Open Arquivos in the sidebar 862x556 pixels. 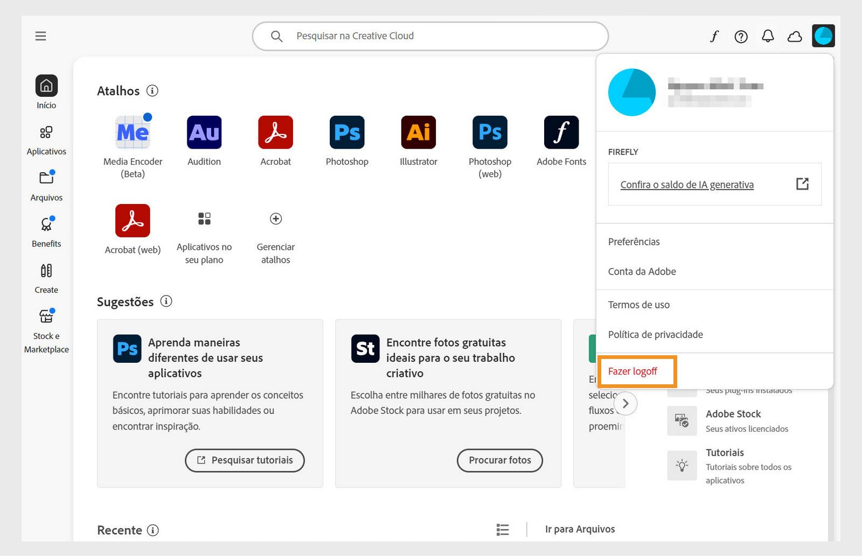click(x=46, y=186)
